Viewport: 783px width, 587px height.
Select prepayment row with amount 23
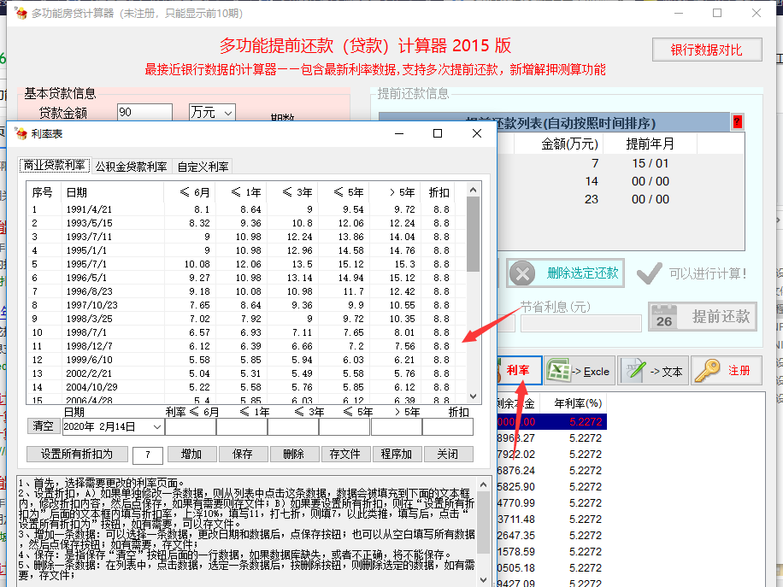pyautogui.click(x=621, y=199)
